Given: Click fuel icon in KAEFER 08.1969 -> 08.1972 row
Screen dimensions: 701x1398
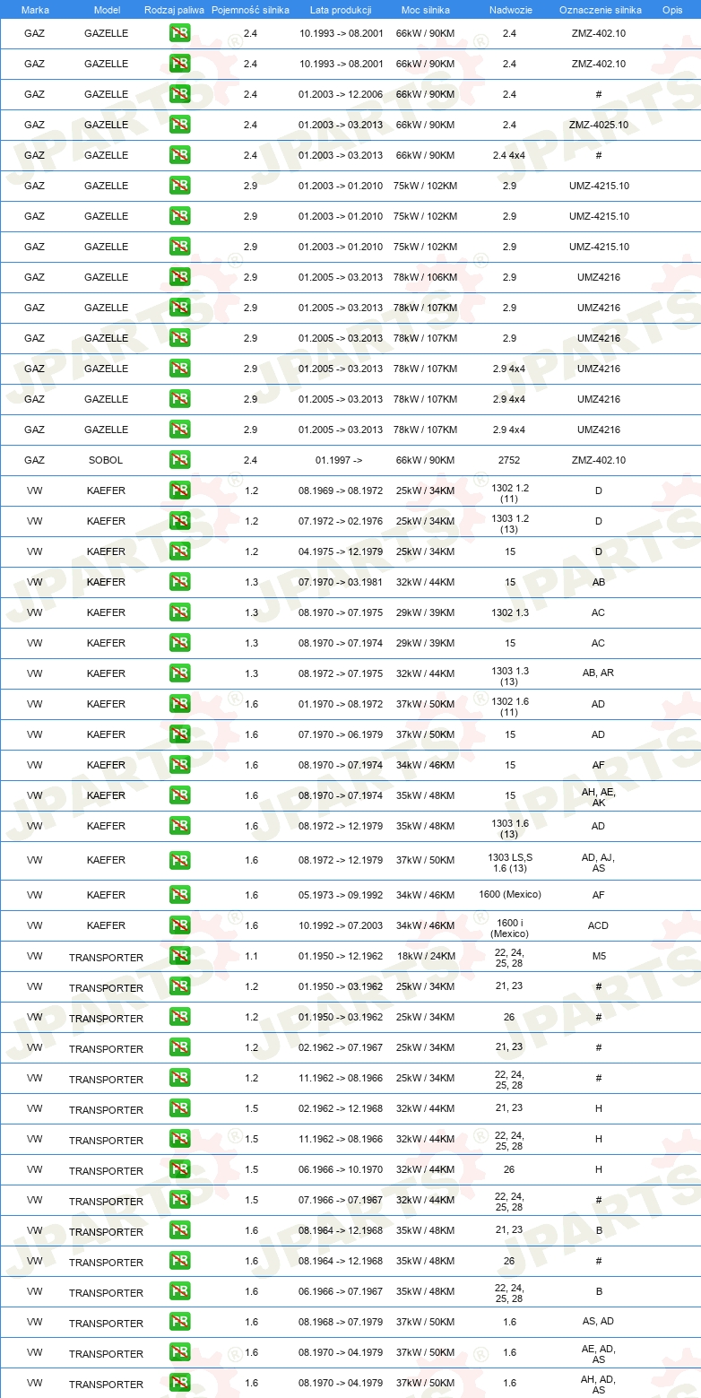Looking at the screenshot, I should (179, 491).
